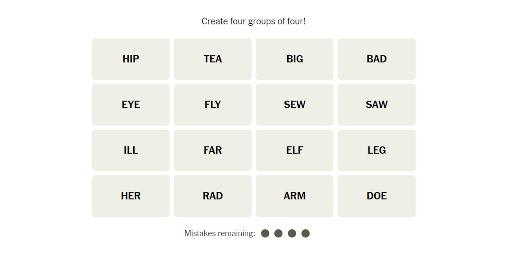Screen dimensions: 508x254
Task: Click the leftmost mistakes remaining dot
Action: coord(265,233)
